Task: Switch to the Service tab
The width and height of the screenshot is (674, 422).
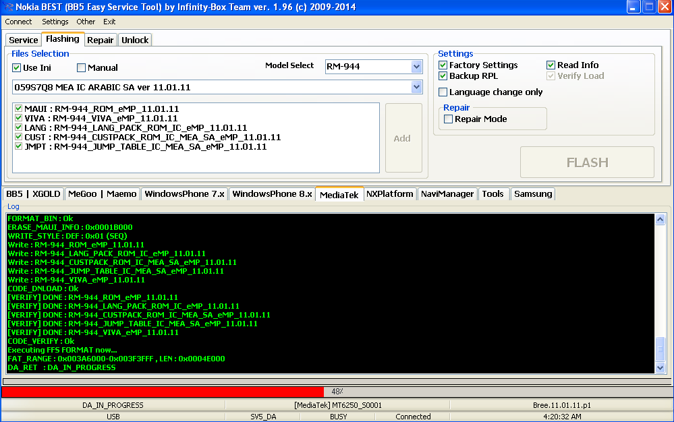Action: click(x=24, y=40)
